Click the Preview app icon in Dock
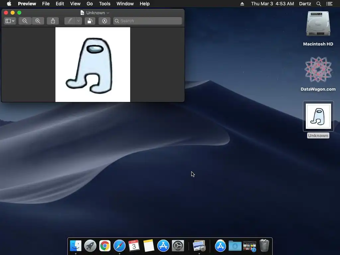 pyautogui.click(x=199, y=246)
